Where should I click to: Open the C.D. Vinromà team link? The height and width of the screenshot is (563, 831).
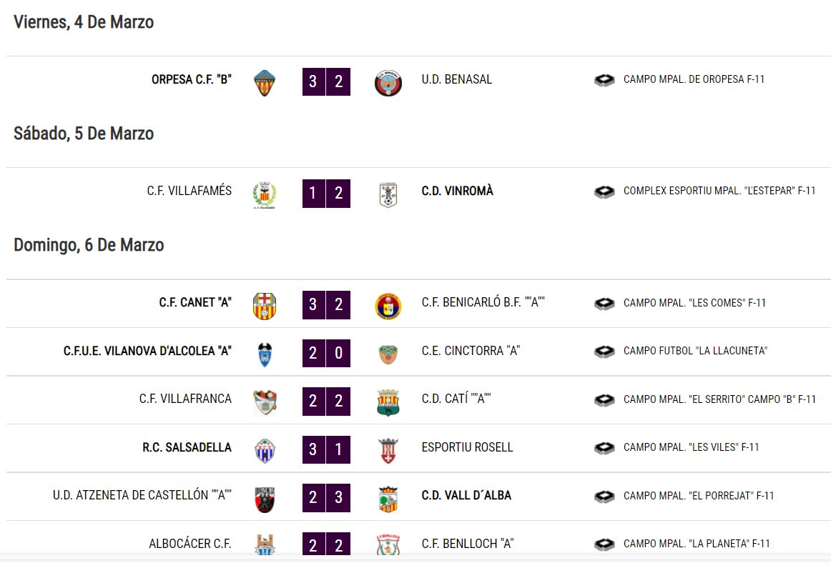[458, 191]
